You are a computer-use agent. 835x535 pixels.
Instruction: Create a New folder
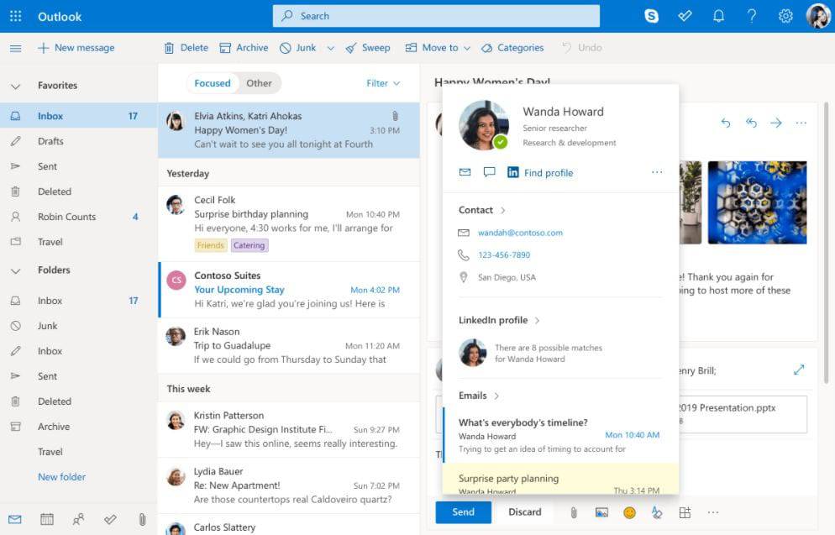click(61, 476)
